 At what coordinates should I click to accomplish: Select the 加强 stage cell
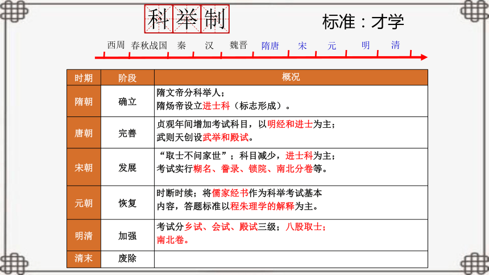tap(127, 235)
